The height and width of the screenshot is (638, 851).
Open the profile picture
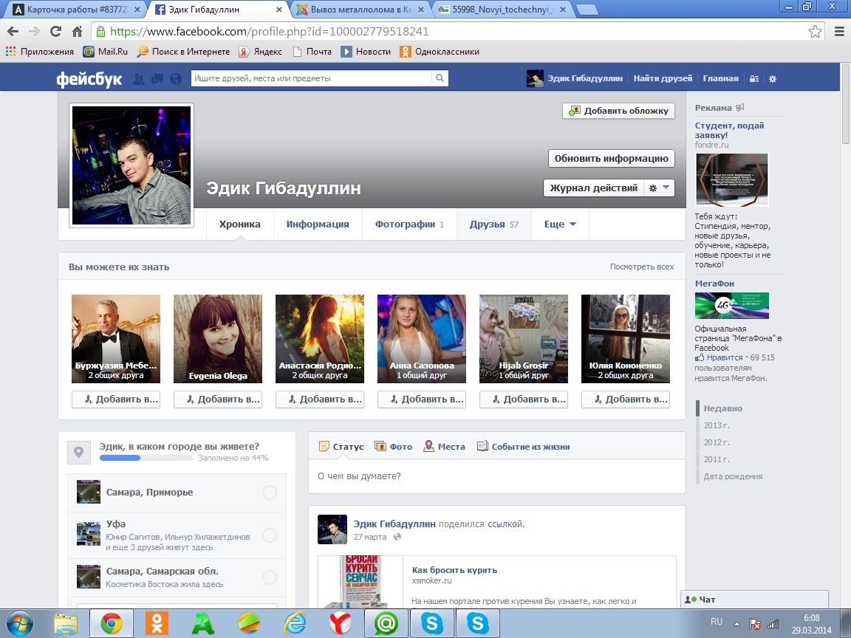[x=131, y=165]
